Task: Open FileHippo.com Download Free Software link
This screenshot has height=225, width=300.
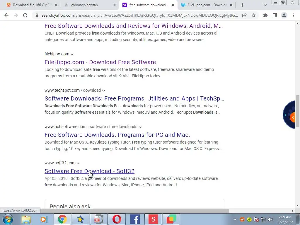Action: 100,62
